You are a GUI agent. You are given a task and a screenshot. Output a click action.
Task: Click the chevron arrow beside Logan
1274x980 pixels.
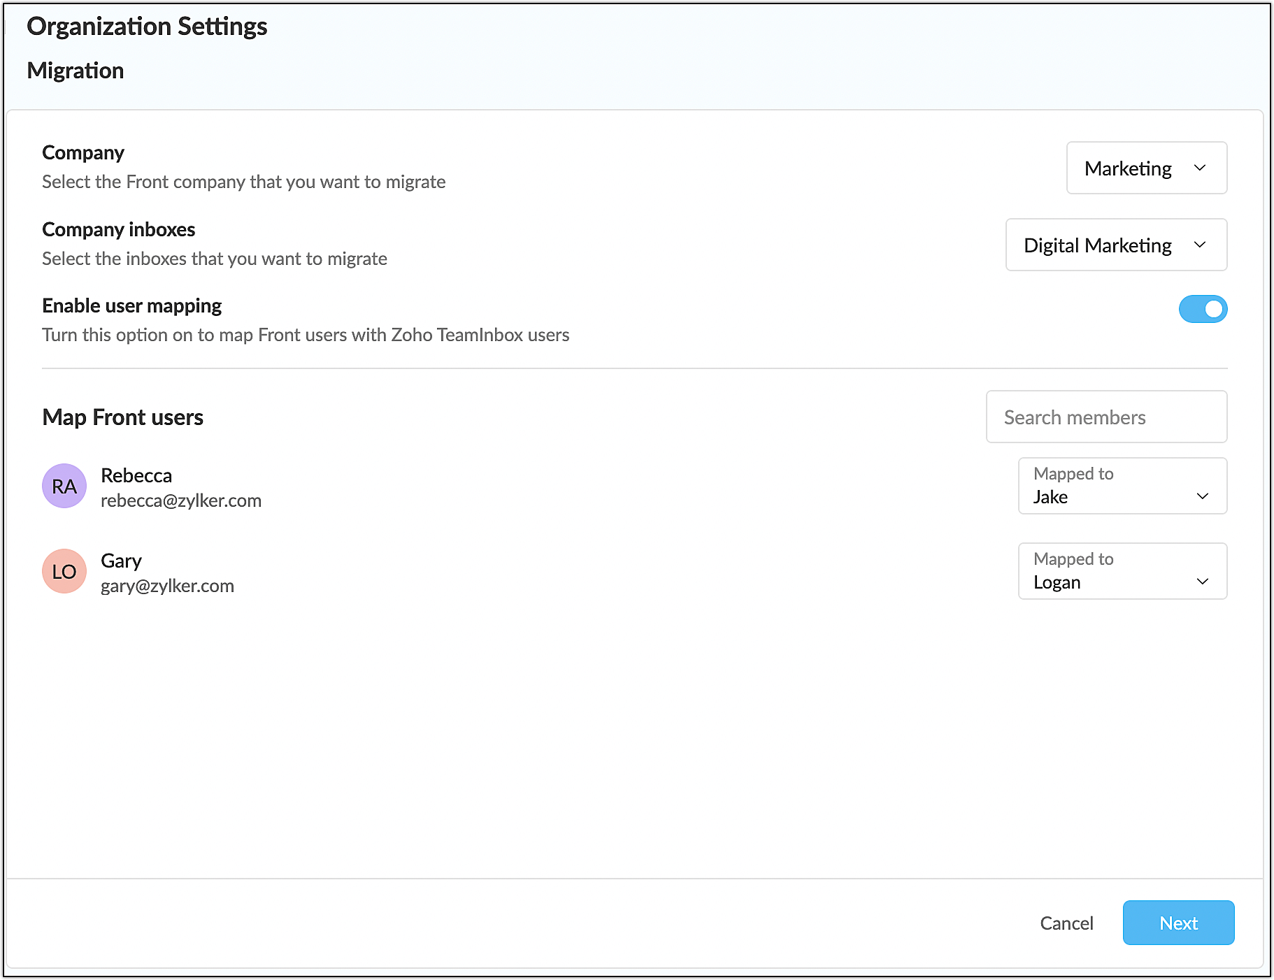1202,582
